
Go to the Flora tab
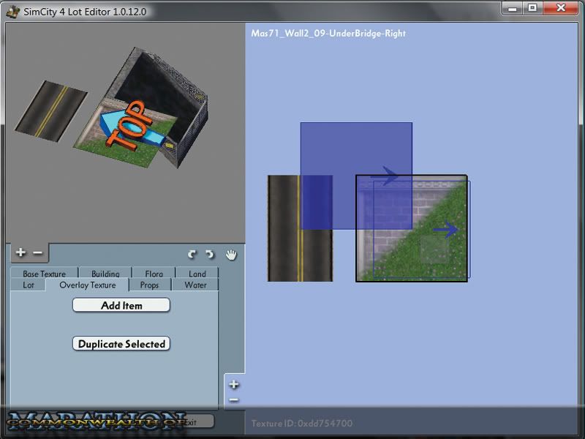click(x=154, y=274)
